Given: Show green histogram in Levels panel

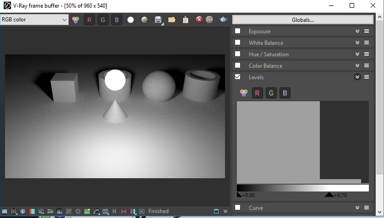Looking at the screenshot, I should pos(271,93).
